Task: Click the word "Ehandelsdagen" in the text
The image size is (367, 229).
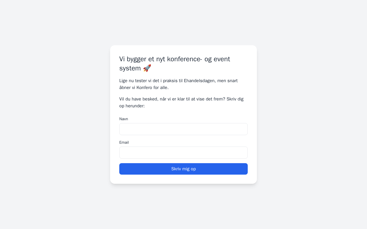Action: pyautogui.click(x=199, y=81)
